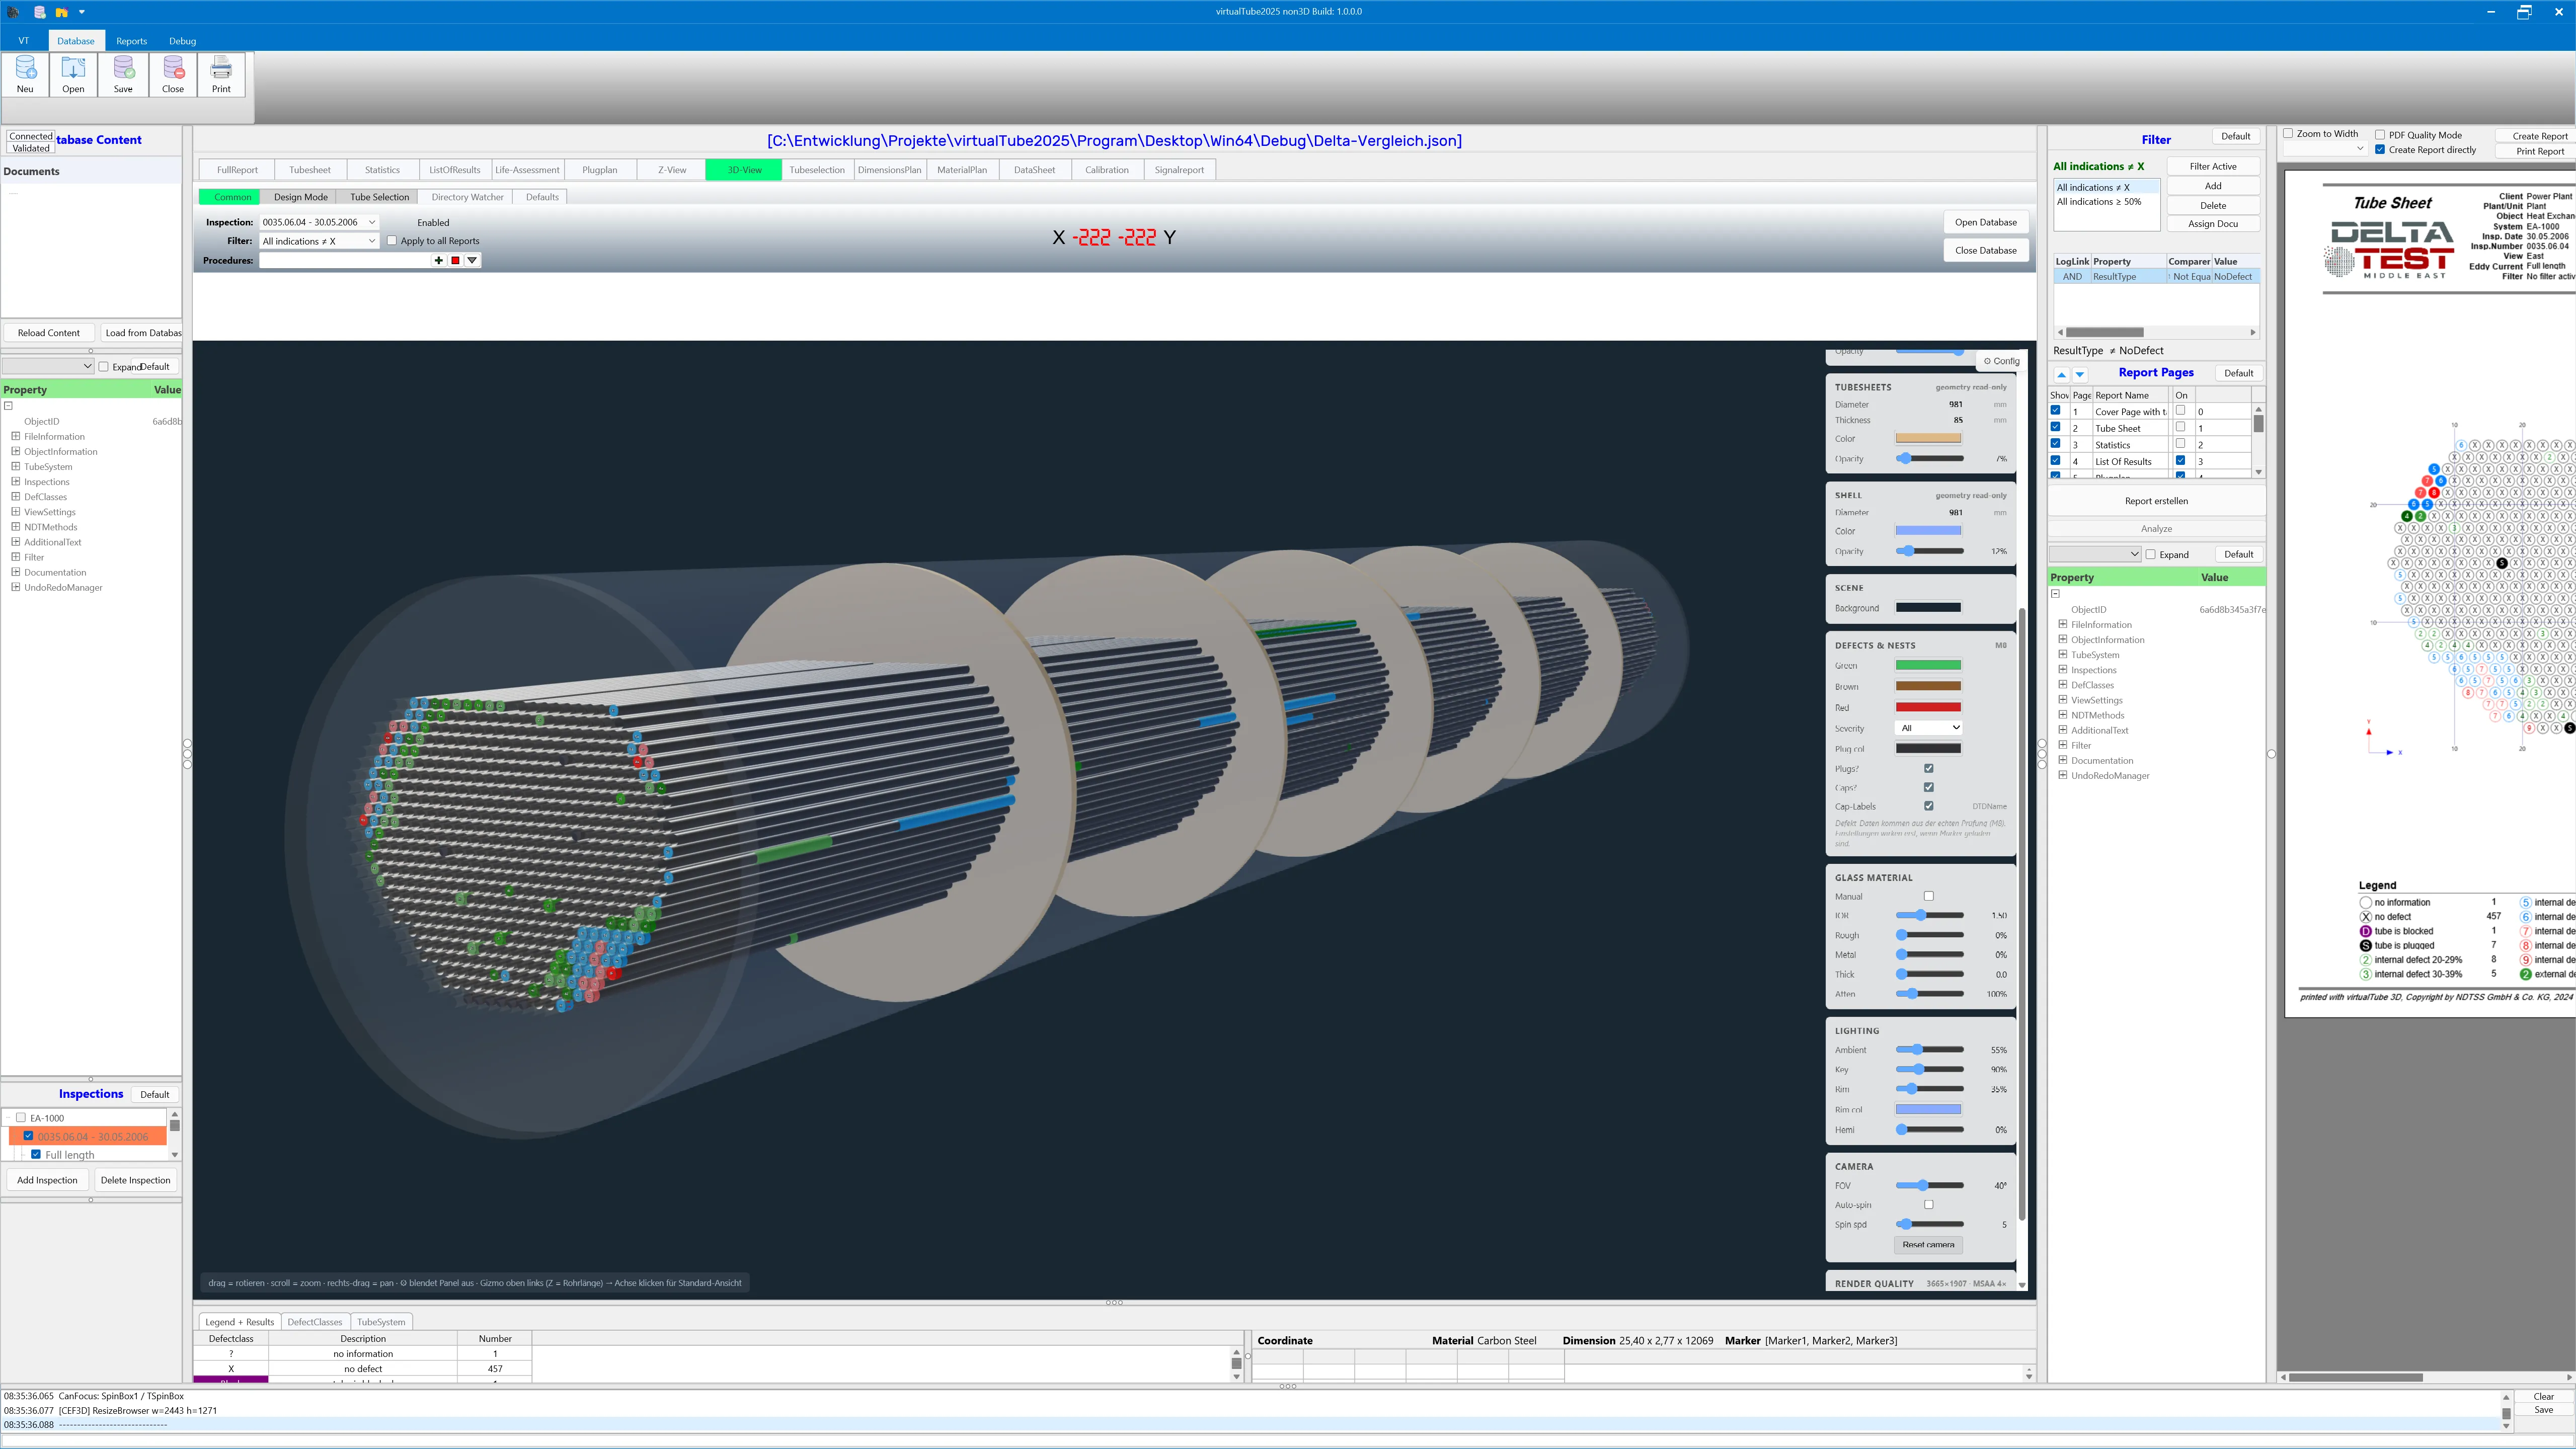
Task: Click the Reload Content button
Action: (49, 333)
